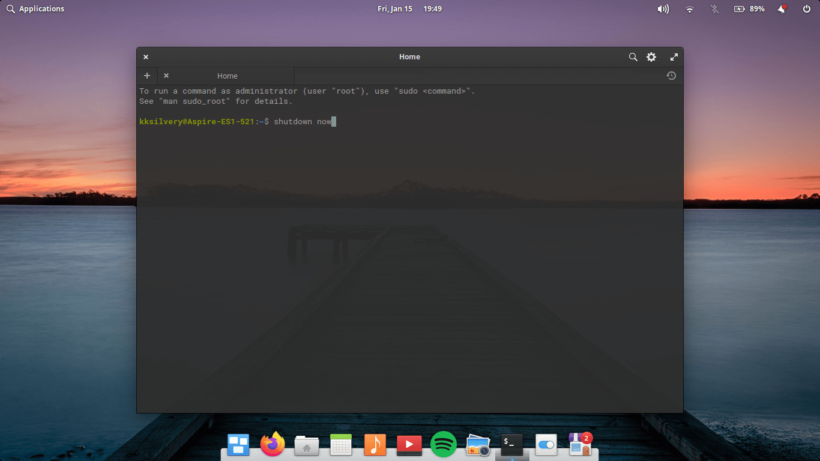Open the notifications bell indicator
Screen dimensions: 820x461
[782, 9]
